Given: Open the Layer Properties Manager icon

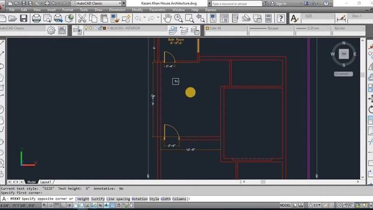Looking at the screenshot, I should tap(78, 30).
